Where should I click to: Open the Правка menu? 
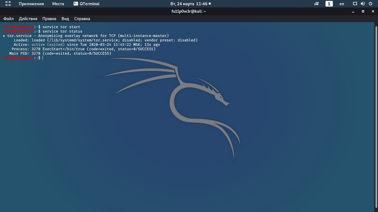[49, 19]
